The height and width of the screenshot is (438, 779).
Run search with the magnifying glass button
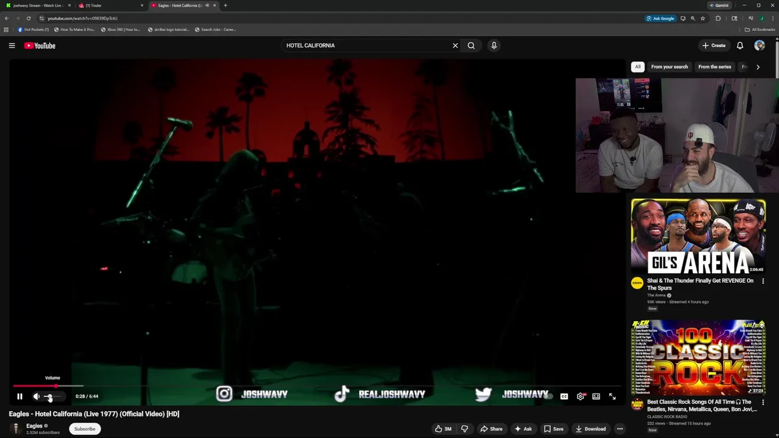[x=471, y=46]
